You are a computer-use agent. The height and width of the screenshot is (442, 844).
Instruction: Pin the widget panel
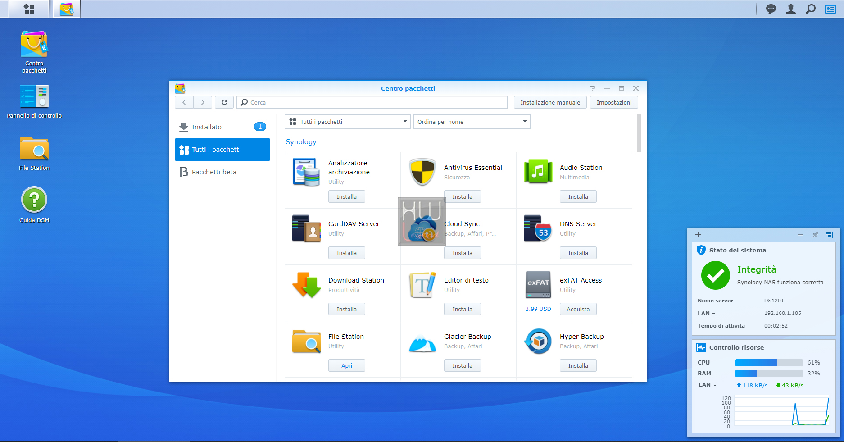pos(815,235)
